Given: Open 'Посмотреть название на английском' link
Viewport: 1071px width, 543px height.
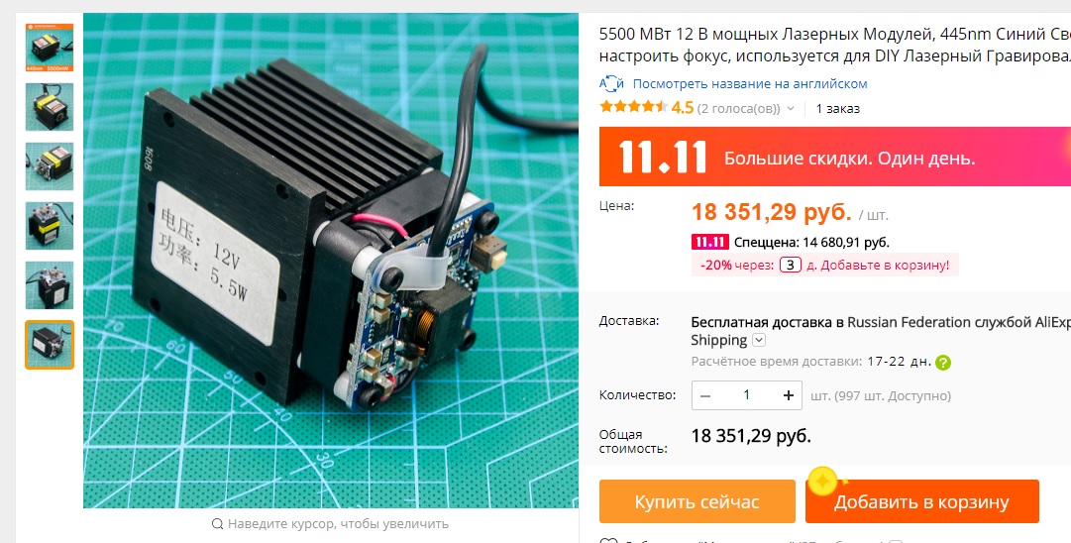Looking at the screenshot, I should pos(750,84).
